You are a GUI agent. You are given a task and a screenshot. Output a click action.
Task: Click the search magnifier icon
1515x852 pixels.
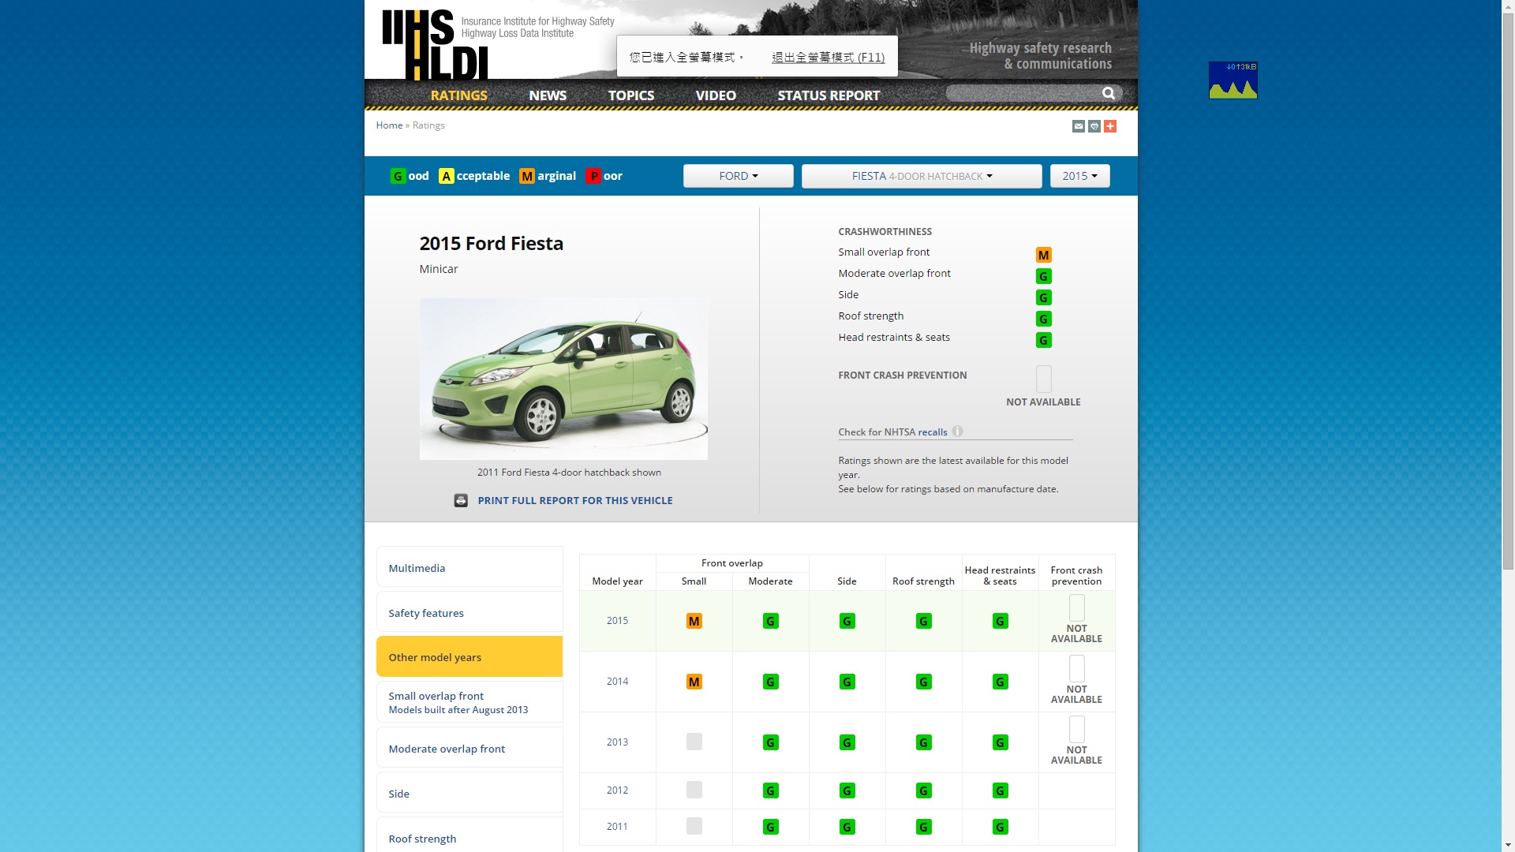click(x=1109, y=93)
